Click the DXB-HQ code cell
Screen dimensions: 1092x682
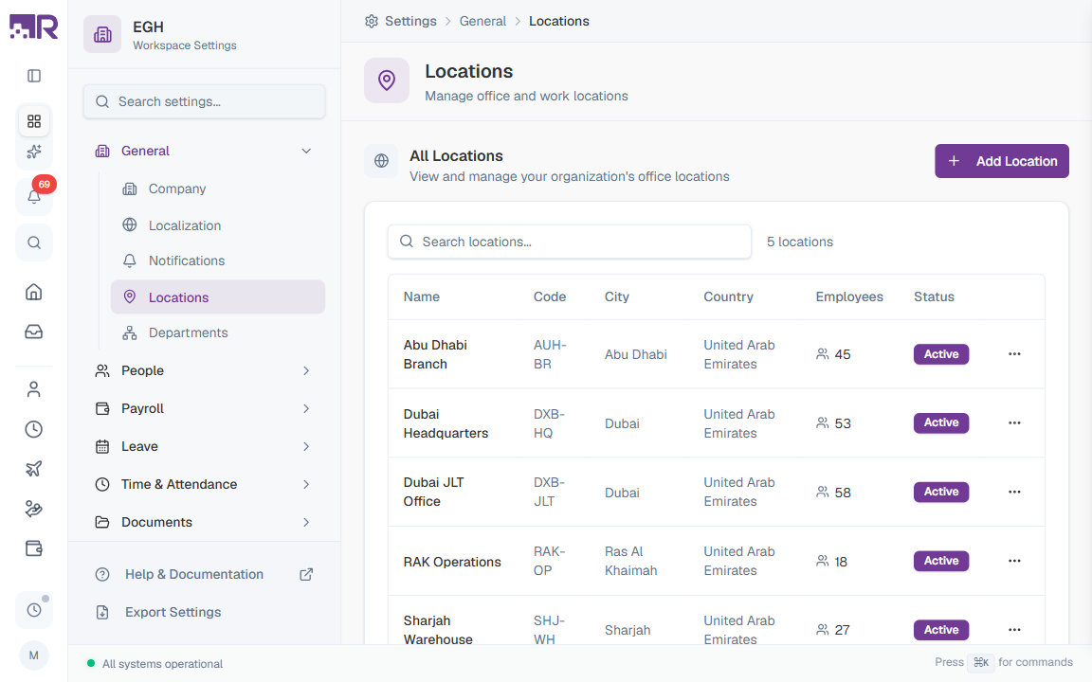[x=549, y=423]
